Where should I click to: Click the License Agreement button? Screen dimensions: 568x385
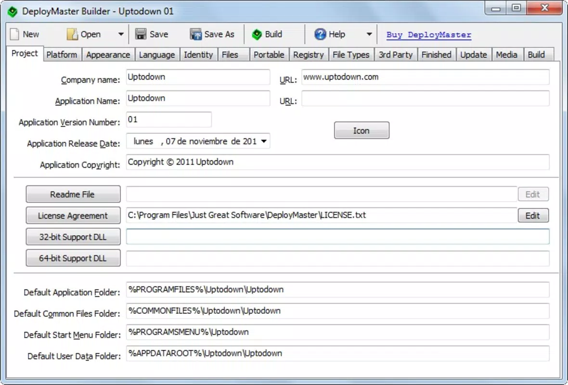coord(73,216)
